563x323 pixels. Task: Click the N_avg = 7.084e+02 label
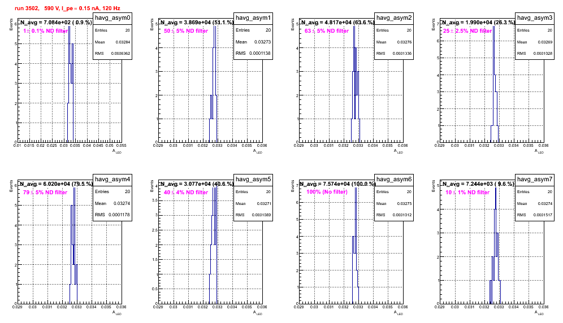(x=55, y=22)
